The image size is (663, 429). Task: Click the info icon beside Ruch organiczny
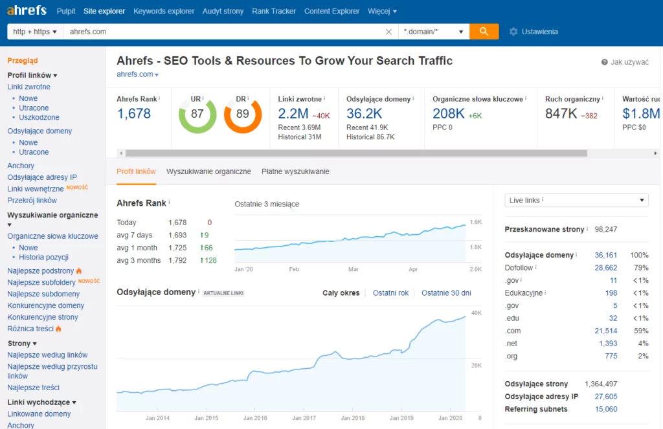click(603, 98)
